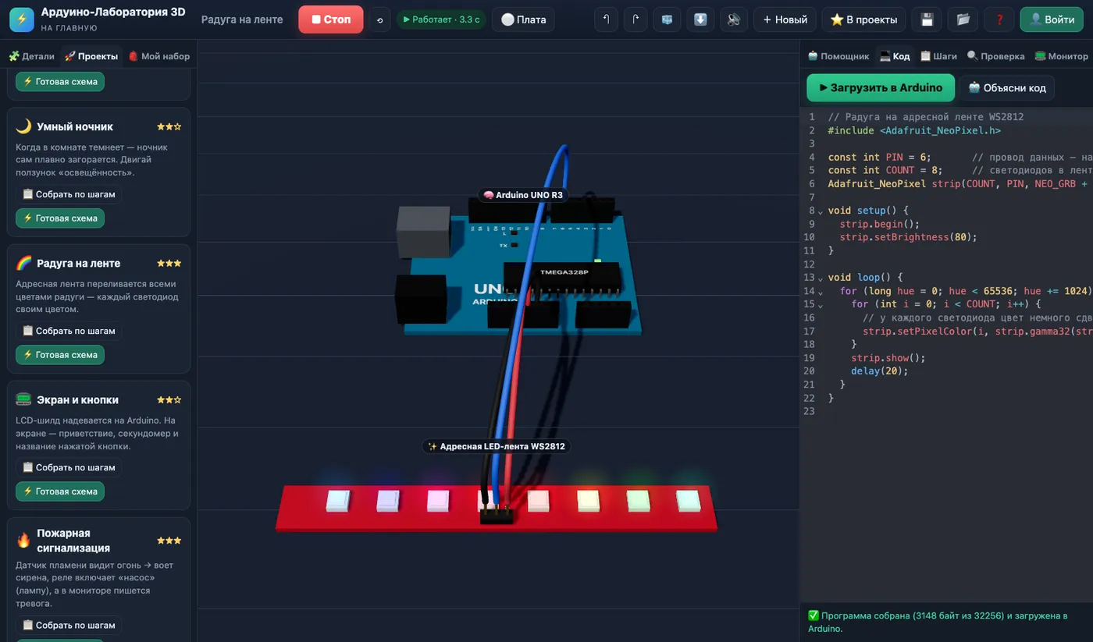Viewport: 1093px width, 642px height.
Task: Click Собрать по шагам under Радуга на ленте
Action: tap(69, 331)
